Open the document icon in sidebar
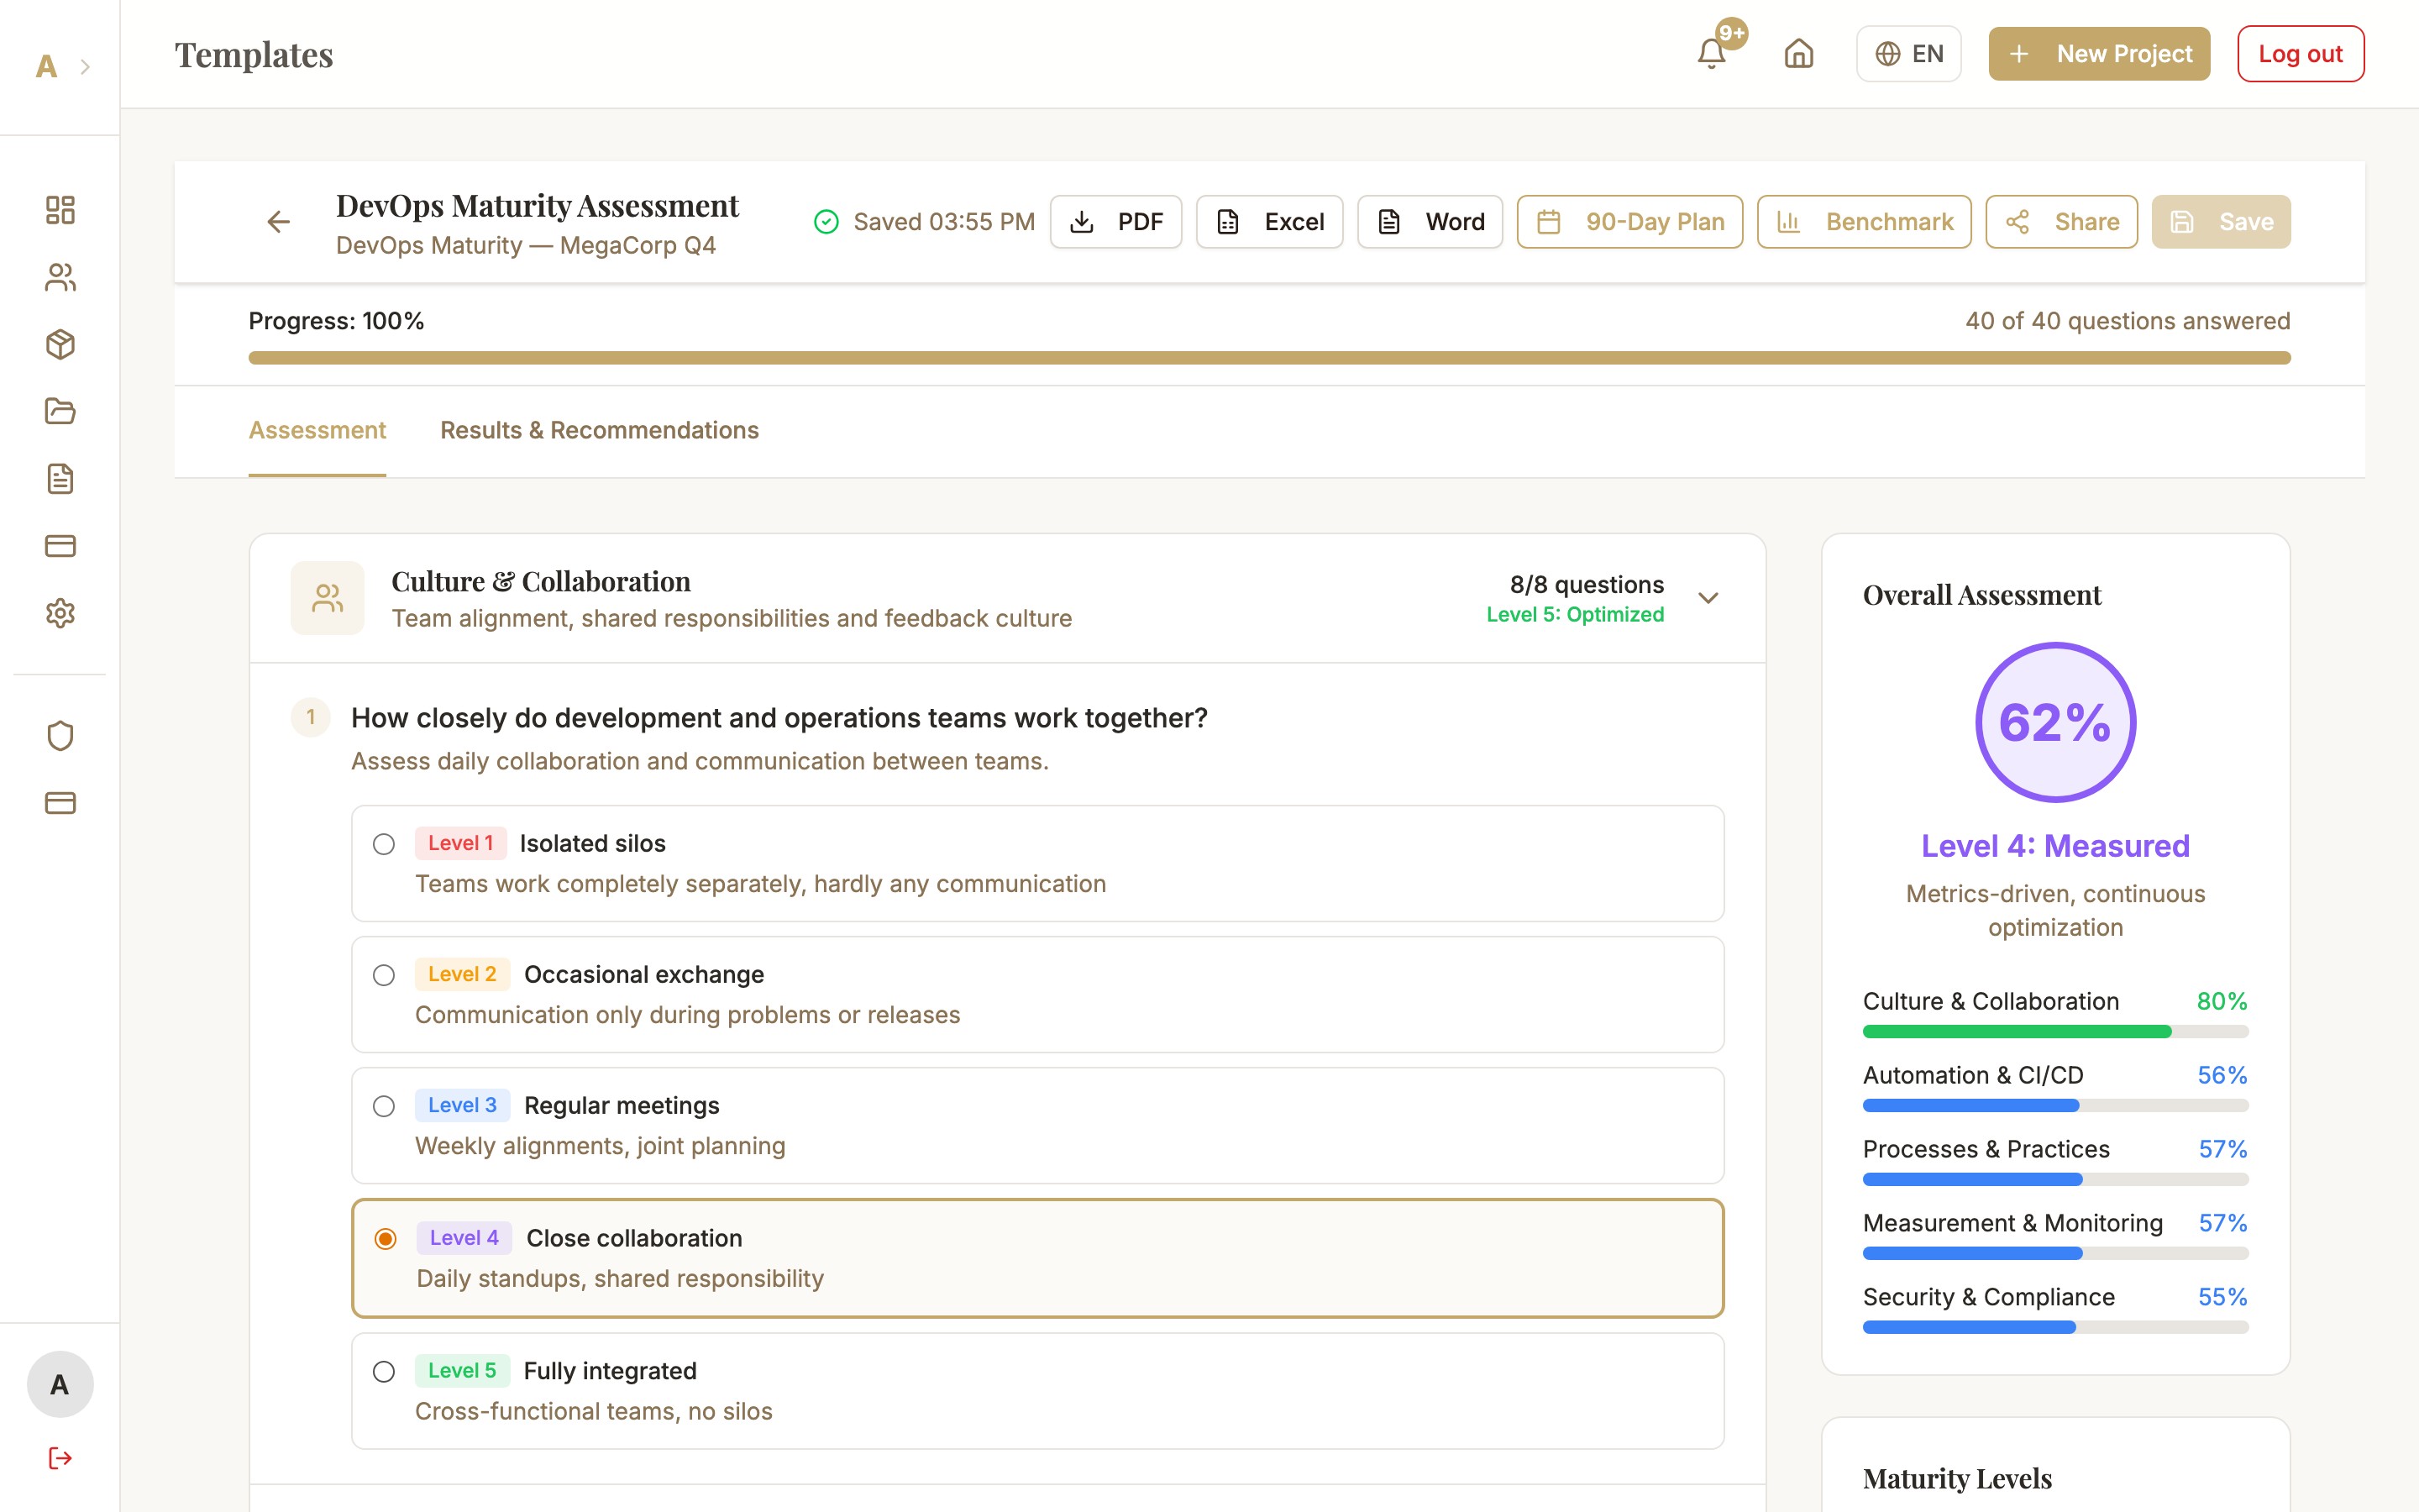Viewport: 2419px width, 1512px height. 60,478
